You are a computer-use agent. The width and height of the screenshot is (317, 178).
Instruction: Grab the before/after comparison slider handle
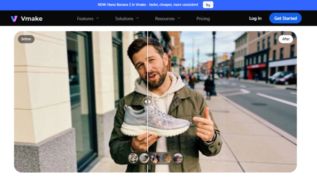(147, 102)
